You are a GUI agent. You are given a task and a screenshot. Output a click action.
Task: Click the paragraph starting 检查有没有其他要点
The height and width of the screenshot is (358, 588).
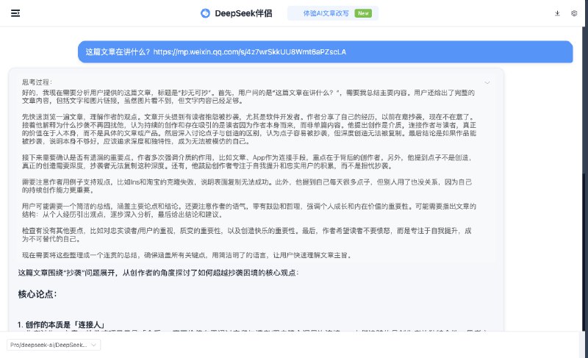coord(247,235)
